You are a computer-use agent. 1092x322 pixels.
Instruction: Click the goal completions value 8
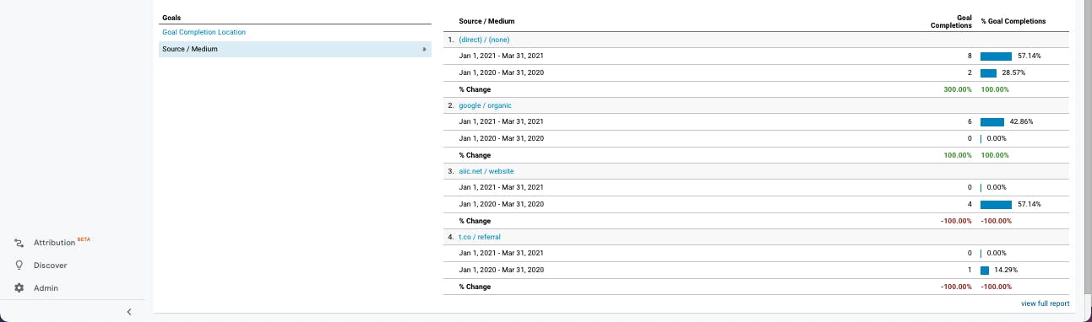tap(970, 56)
